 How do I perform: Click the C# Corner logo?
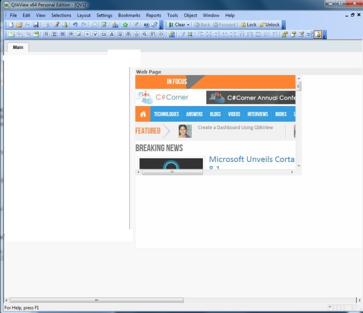tap(163, 97)
